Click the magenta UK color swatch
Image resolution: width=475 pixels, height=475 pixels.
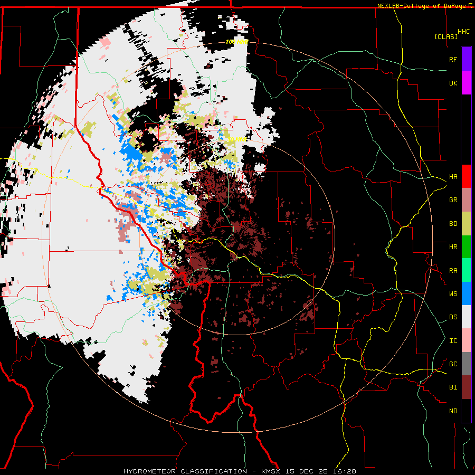tap(466, 83)
